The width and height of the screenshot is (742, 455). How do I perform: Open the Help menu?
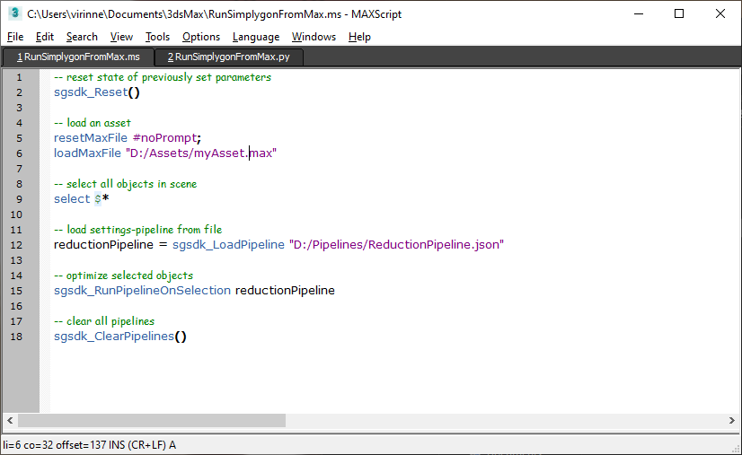pos(359,37)
